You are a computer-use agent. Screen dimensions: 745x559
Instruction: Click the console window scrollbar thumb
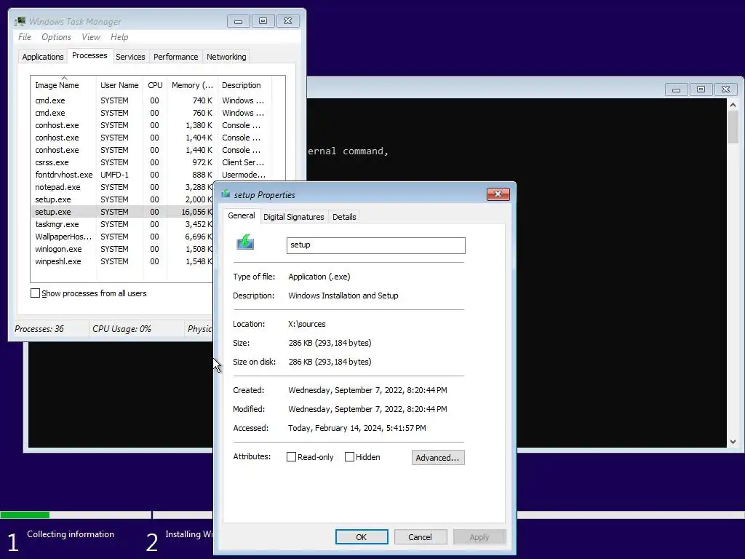(733, 127)
